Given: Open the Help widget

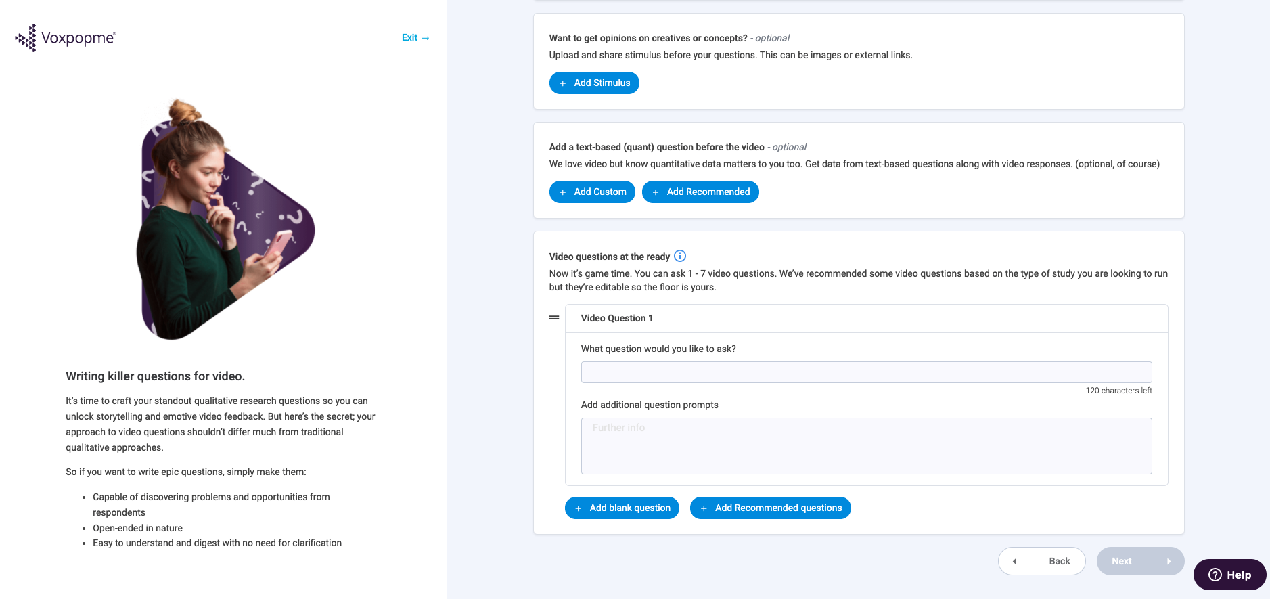Looking at the screenshot, I should coord(1230,575).
